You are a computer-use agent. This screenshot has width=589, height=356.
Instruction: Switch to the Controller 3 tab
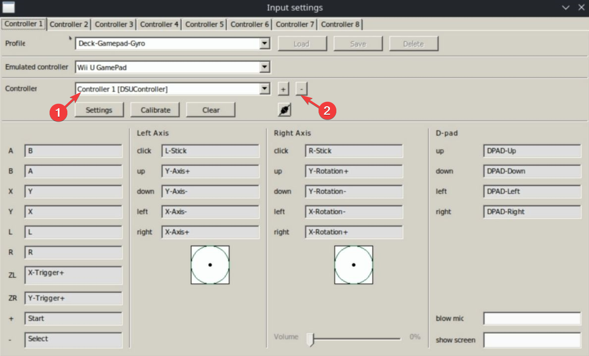pyautogui.click(x=114, y=24)
